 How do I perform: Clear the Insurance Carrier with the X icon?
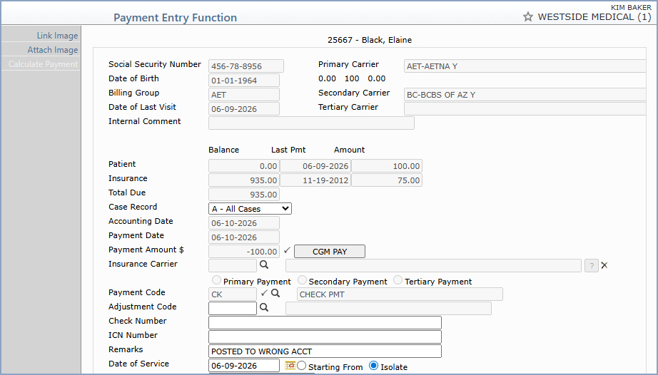coord(604,265)
